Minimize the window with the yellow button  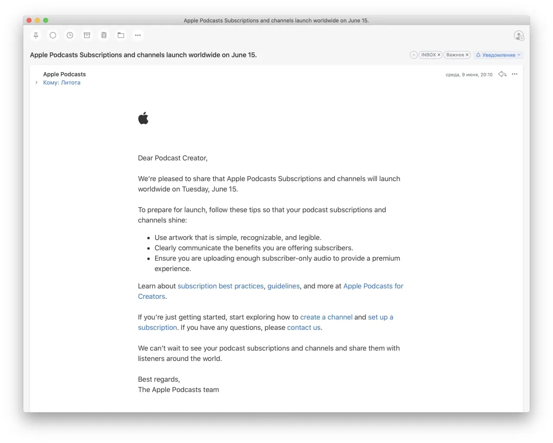[37, 20]
